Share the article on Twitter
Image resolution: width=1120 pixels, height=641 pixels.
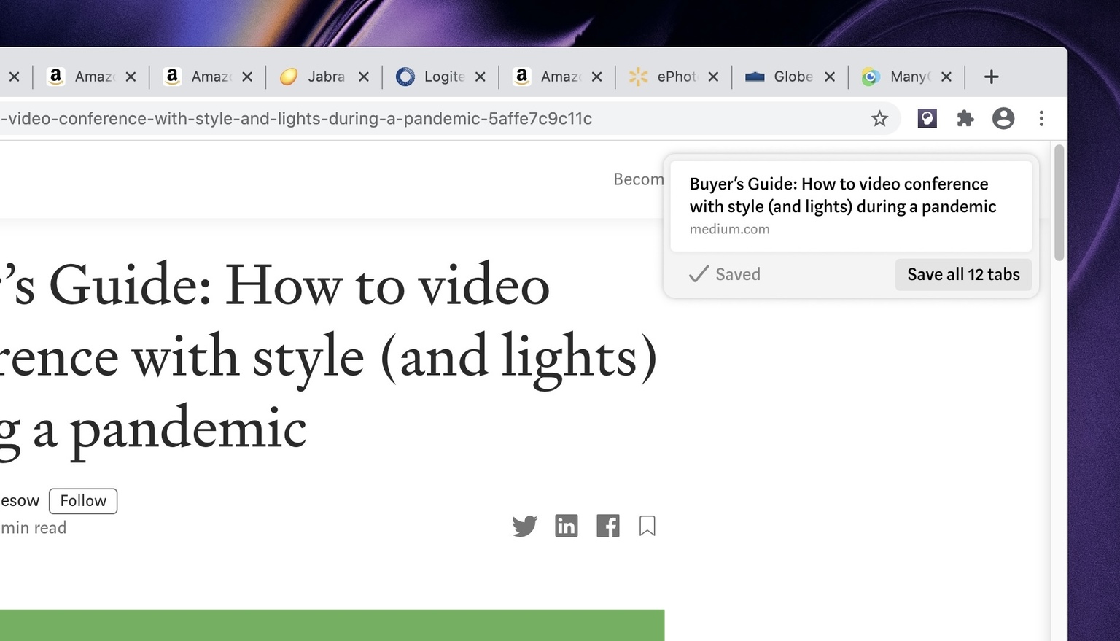(524, 526)
